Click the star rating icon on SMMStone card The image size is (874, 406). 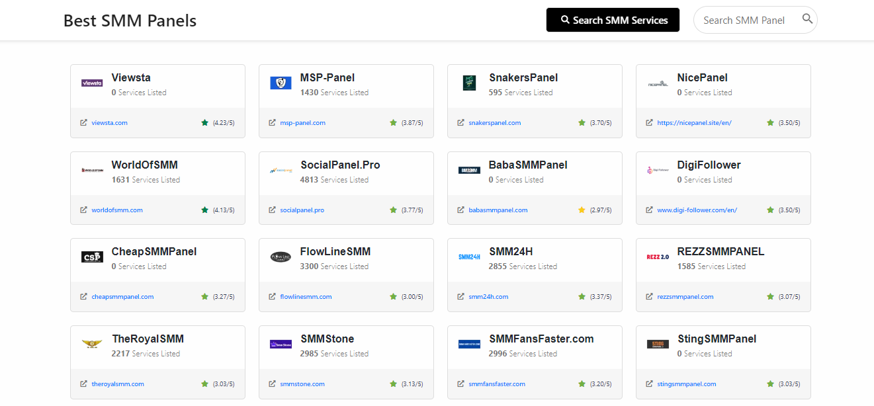393,384
